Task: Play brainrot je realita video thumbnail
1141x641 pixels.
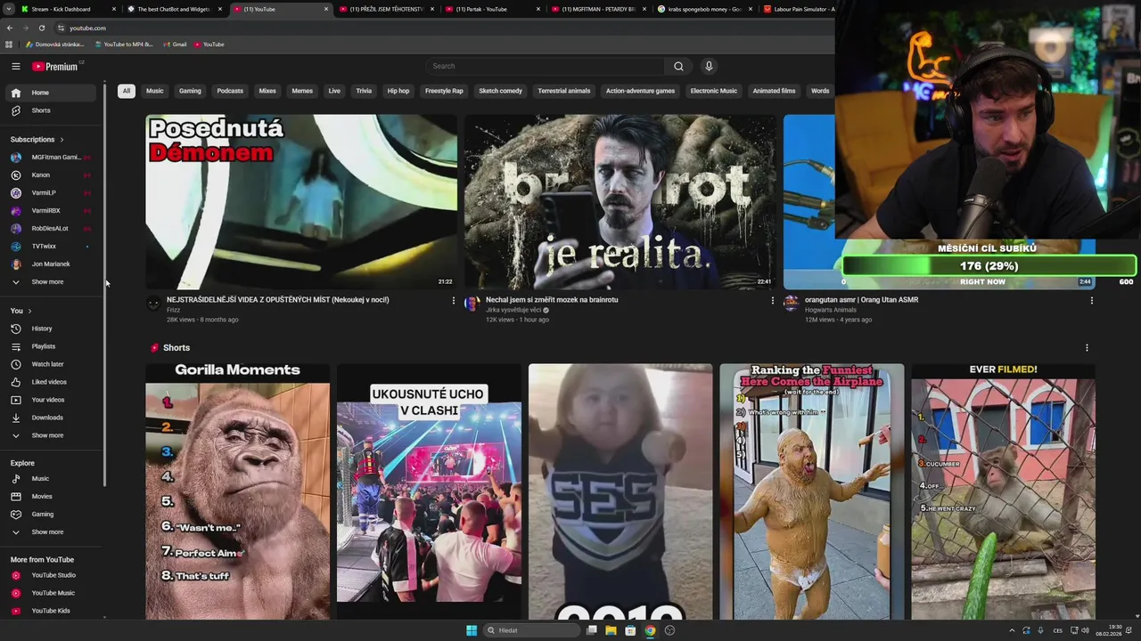Action: [620, 201]
